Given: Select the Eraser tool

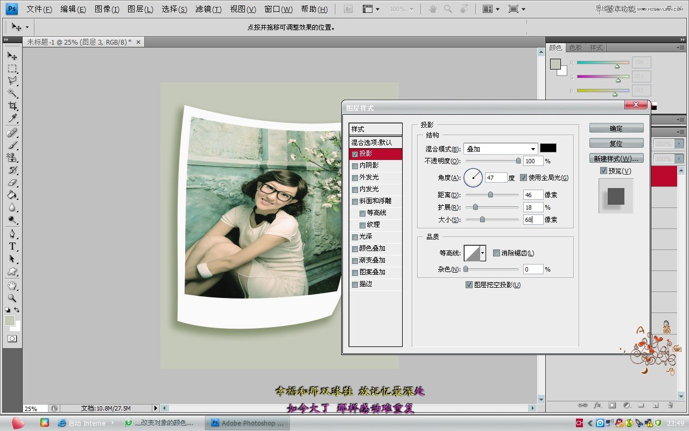Looking at the screenshot, I should tap(12, 182).
